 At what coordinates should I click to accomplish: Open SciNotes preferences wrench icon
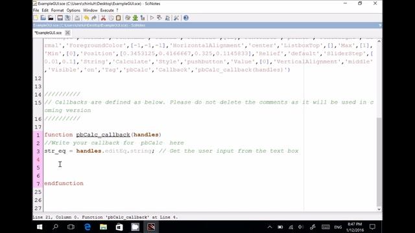(176, 18)
